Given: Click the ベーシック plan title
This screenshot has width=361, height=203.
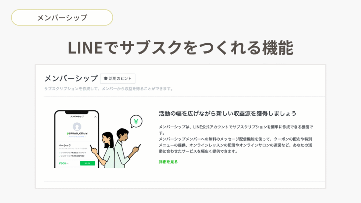Looking at the screenshot, I should click(x=65, y=146).
